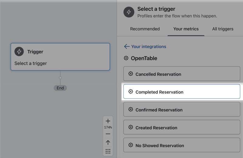
Task: Select the Your metrics tab
Action: pos(186,29)
